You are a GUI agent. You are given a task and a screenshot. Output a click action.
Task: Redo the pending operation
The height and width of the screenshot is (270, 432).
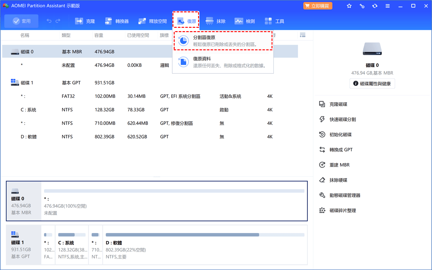tap(58, 21)
